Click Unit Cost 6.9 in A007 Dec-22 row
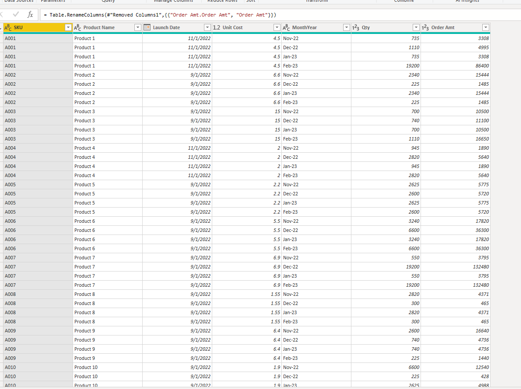 247,267
